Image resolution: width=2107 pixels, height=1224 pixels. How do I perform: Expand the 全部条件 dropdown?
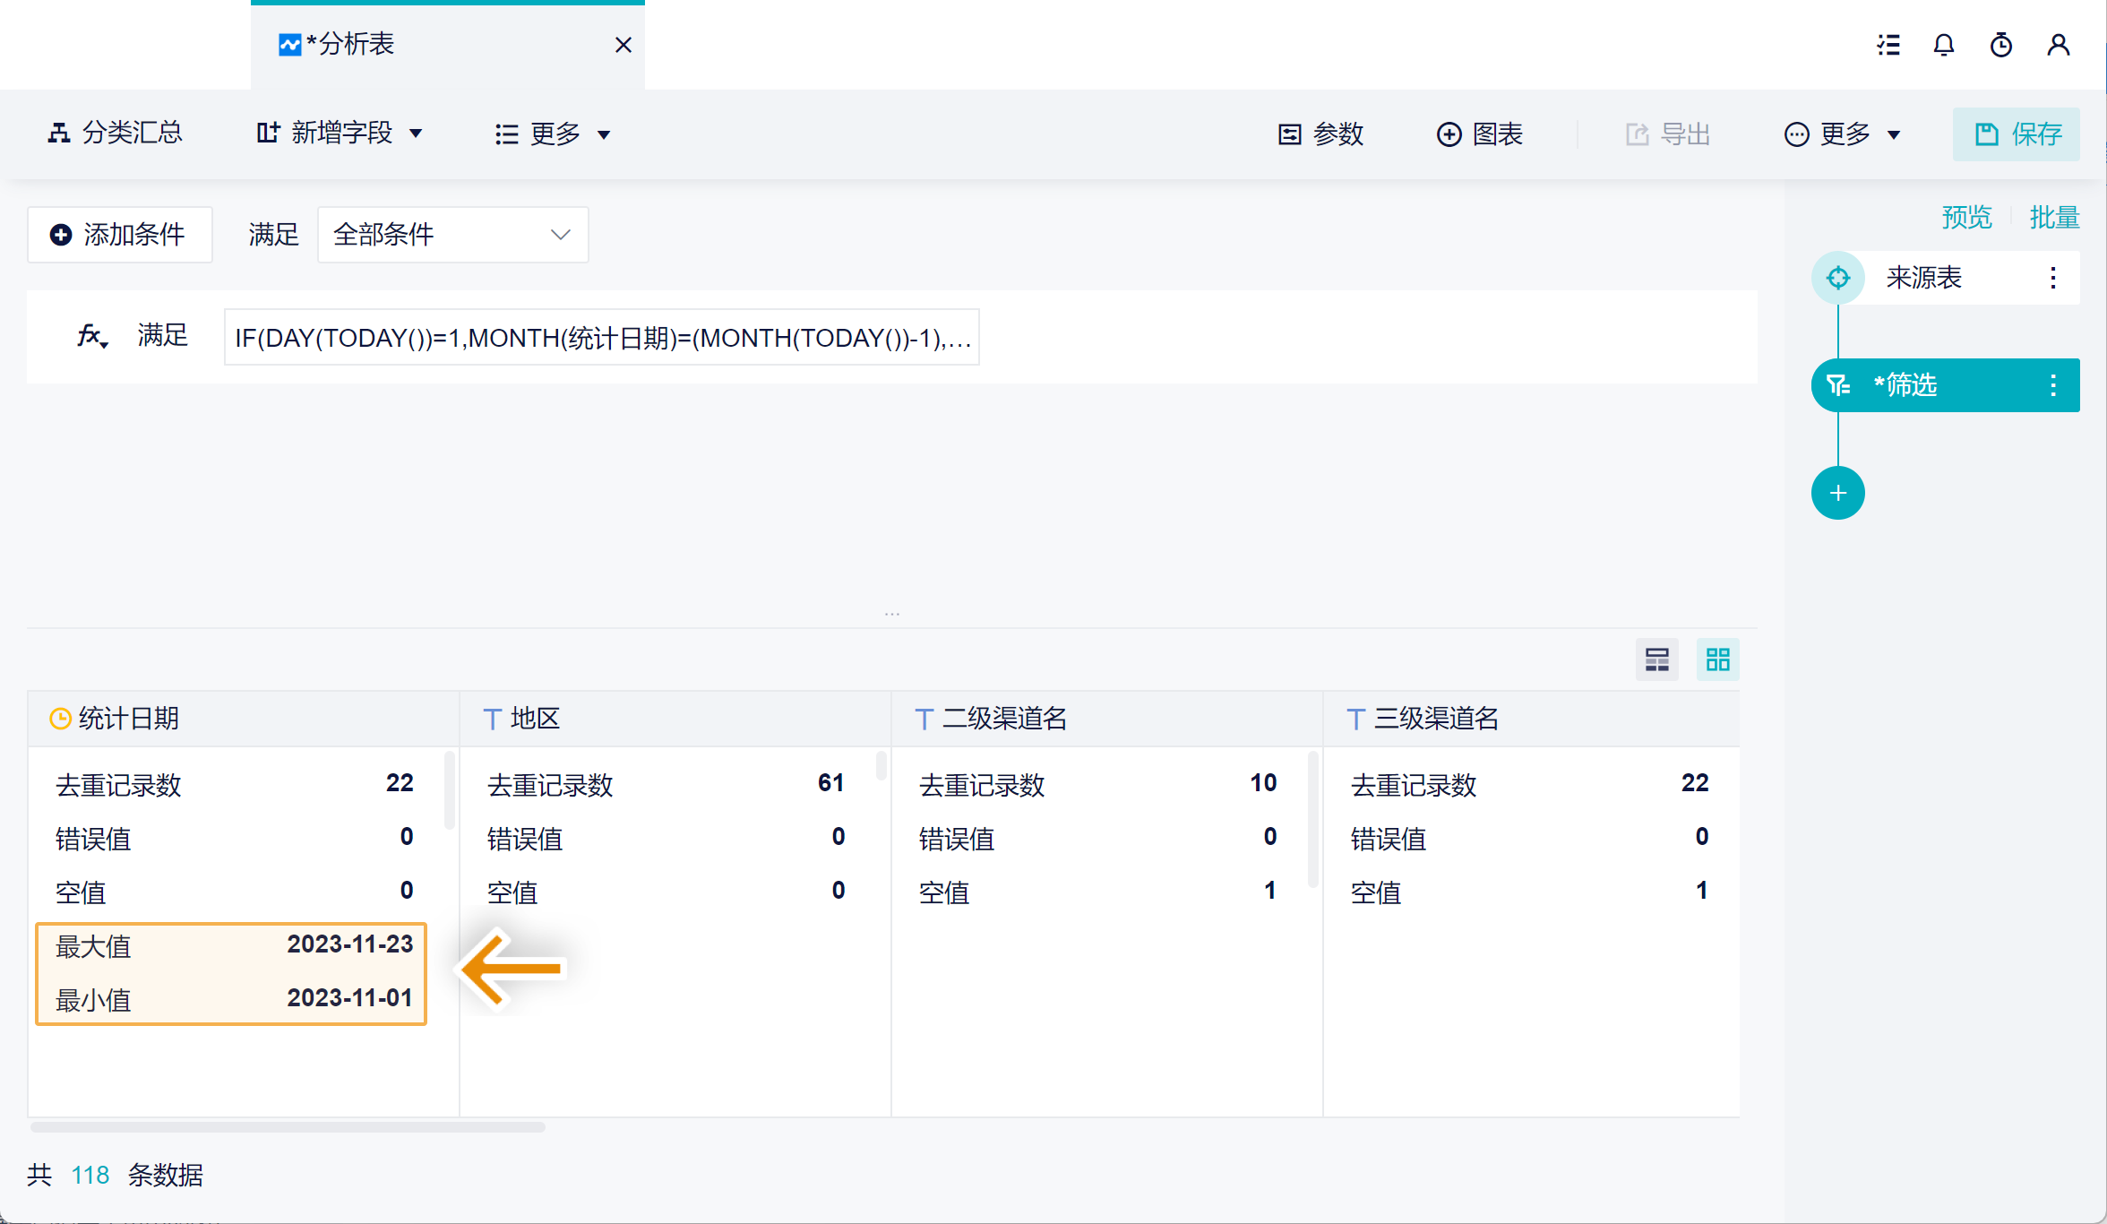[x=452, y=235]
